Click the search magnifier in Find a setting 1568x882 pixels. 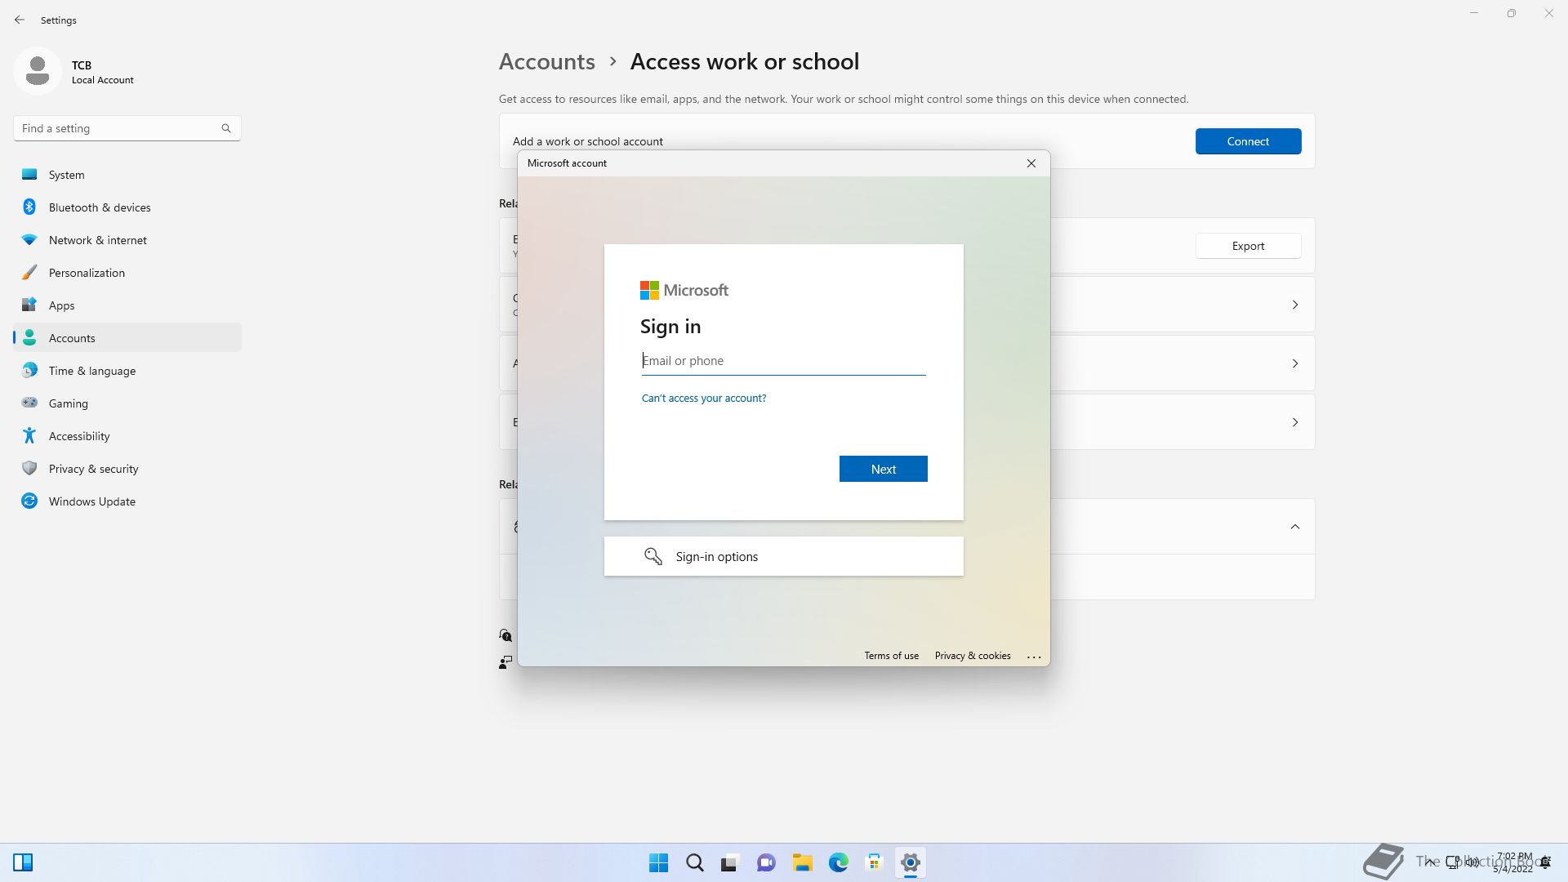pos(226,128)
